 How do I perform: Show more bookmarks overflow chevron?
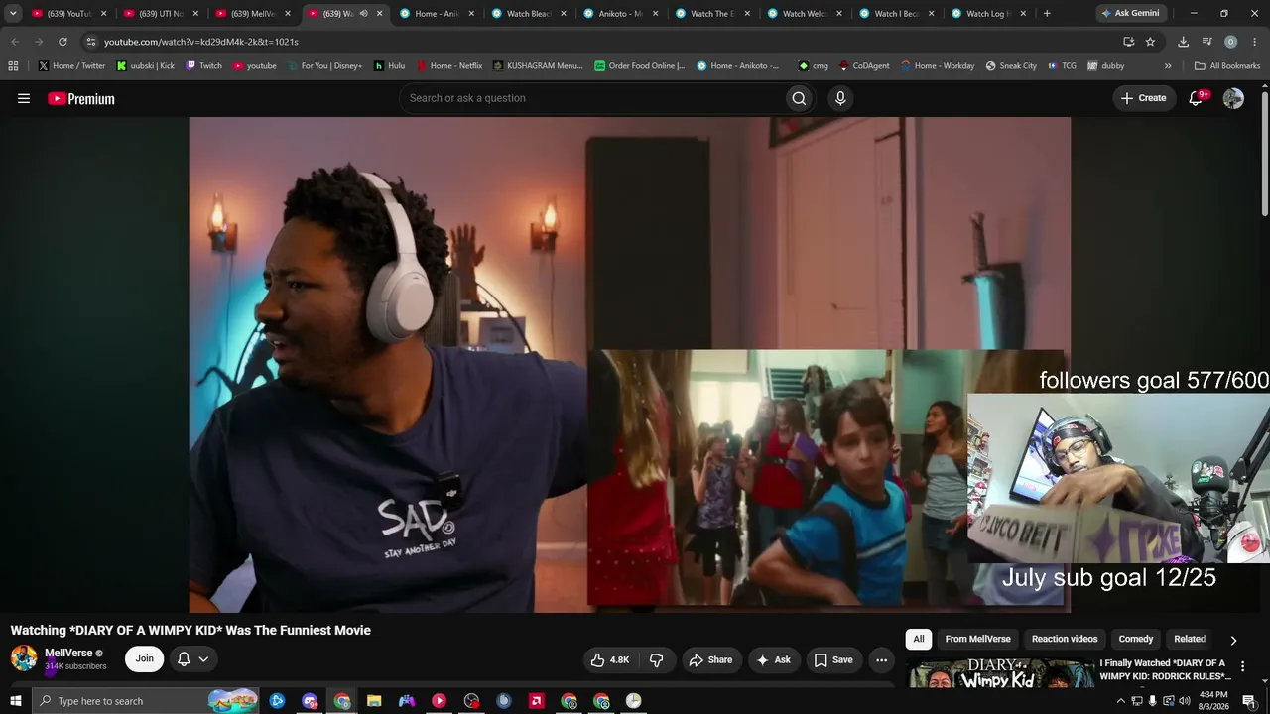click(x=1168, y=66)
